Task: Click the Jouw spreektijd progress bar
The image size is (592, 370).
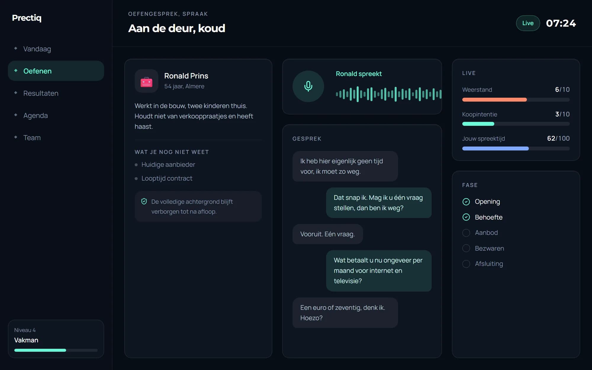Action: (x=516, y=149)
